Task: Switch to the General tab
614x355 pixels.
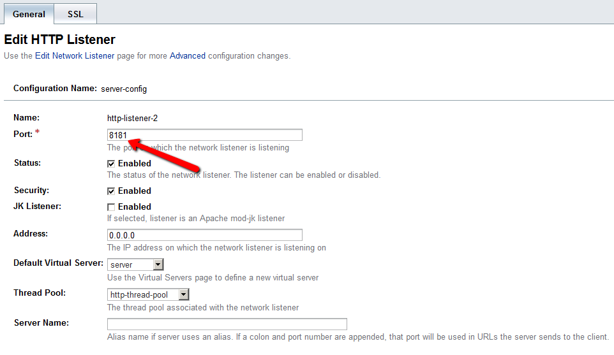Action: 29,14
